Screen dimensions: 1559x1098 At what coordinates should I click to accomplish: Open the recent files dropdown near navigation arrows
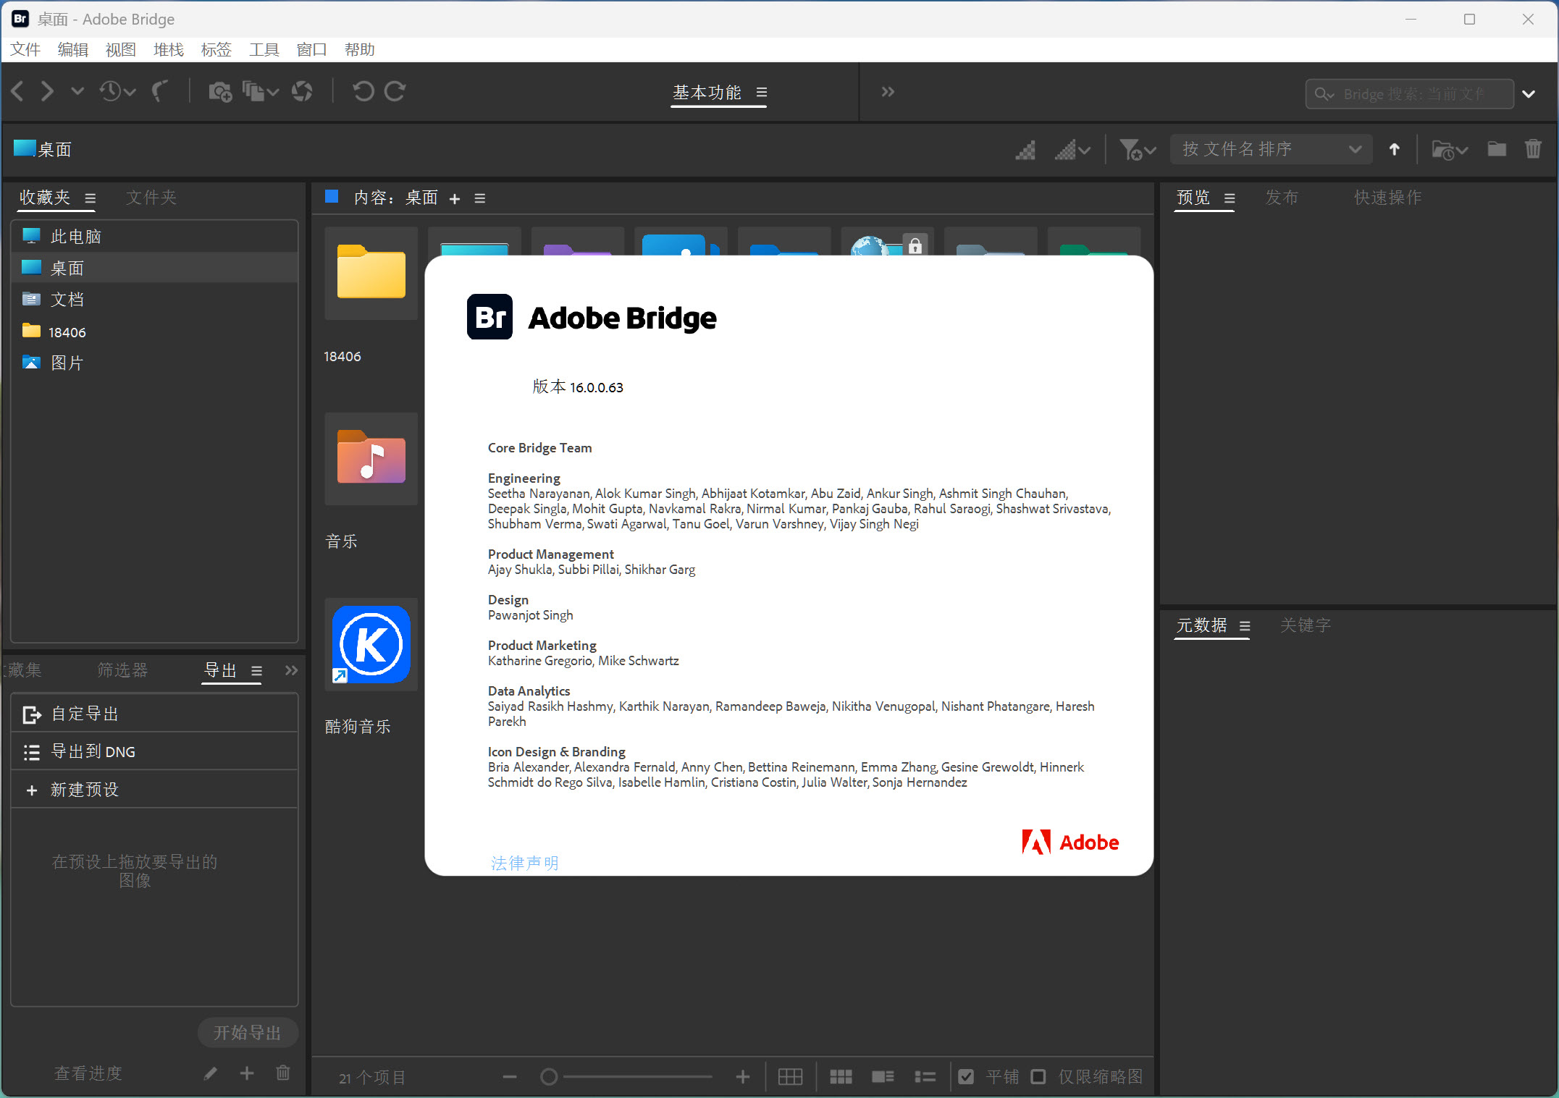point(117,91)
